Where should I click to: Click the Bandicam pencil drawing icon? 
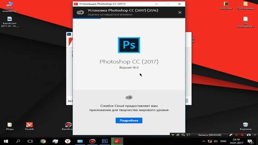[231, 135]
